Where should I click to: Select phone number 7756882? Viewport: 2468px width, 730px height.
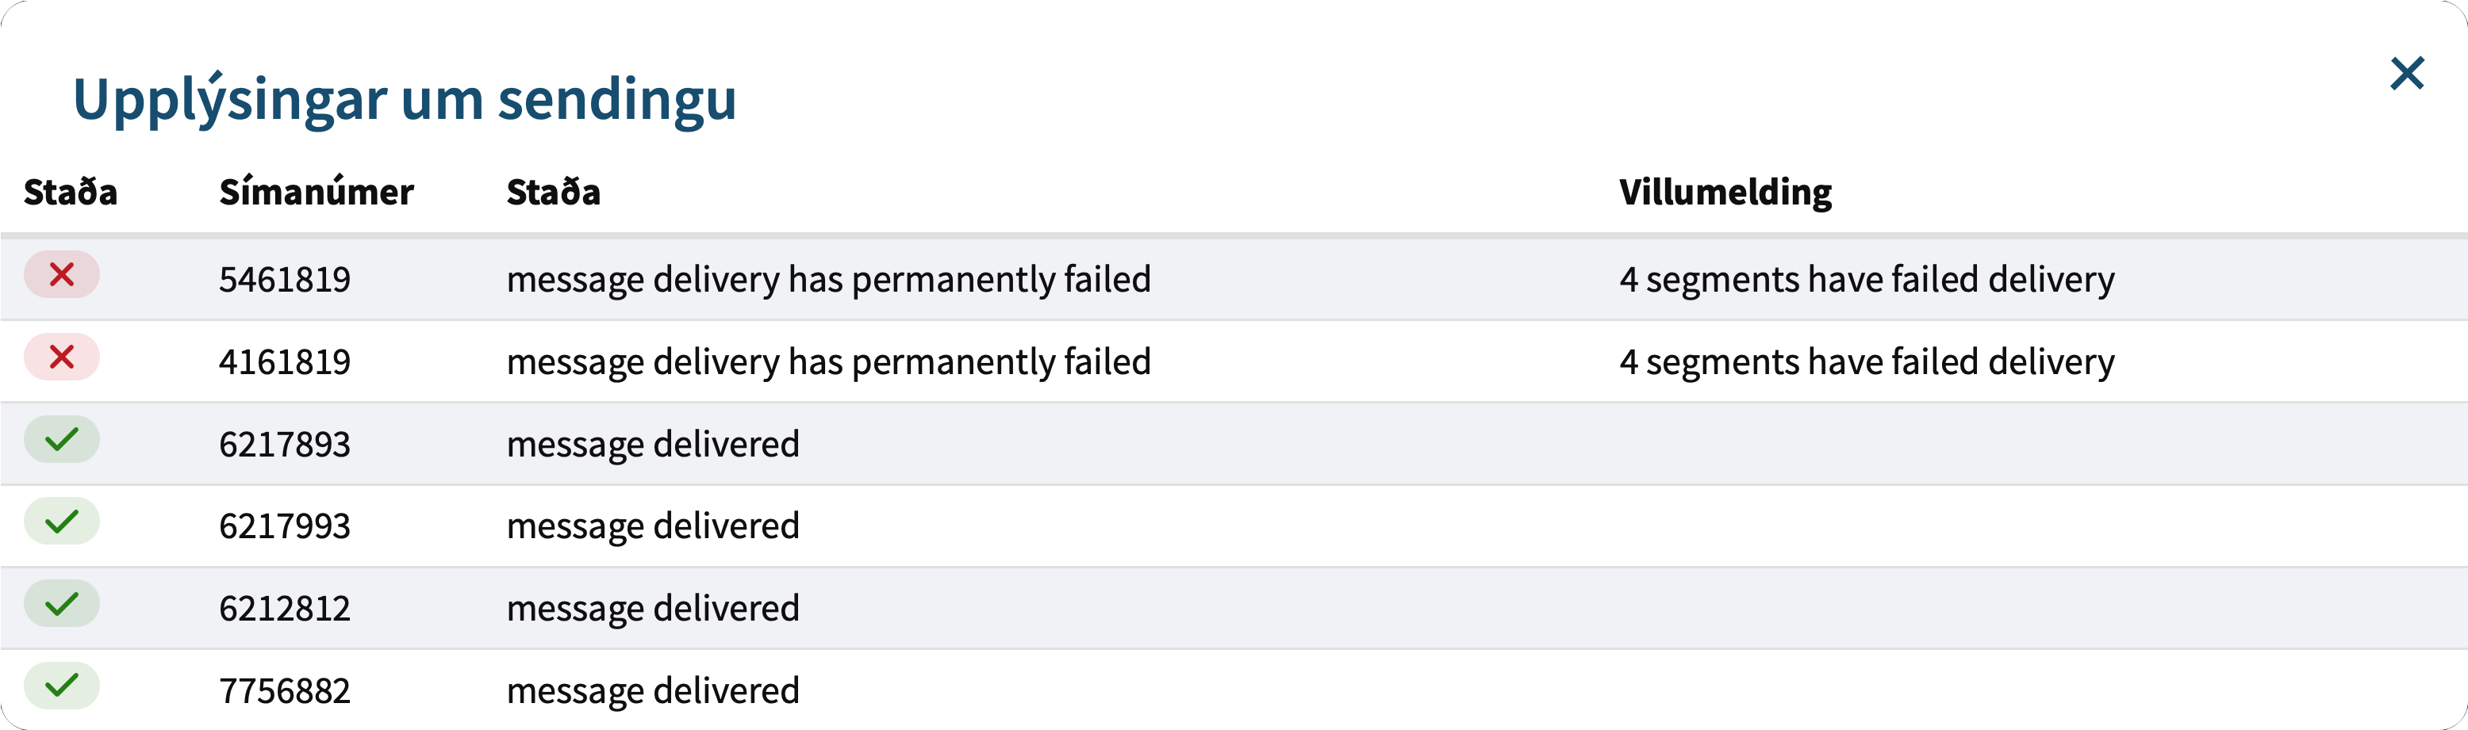[x=285, y=691]
